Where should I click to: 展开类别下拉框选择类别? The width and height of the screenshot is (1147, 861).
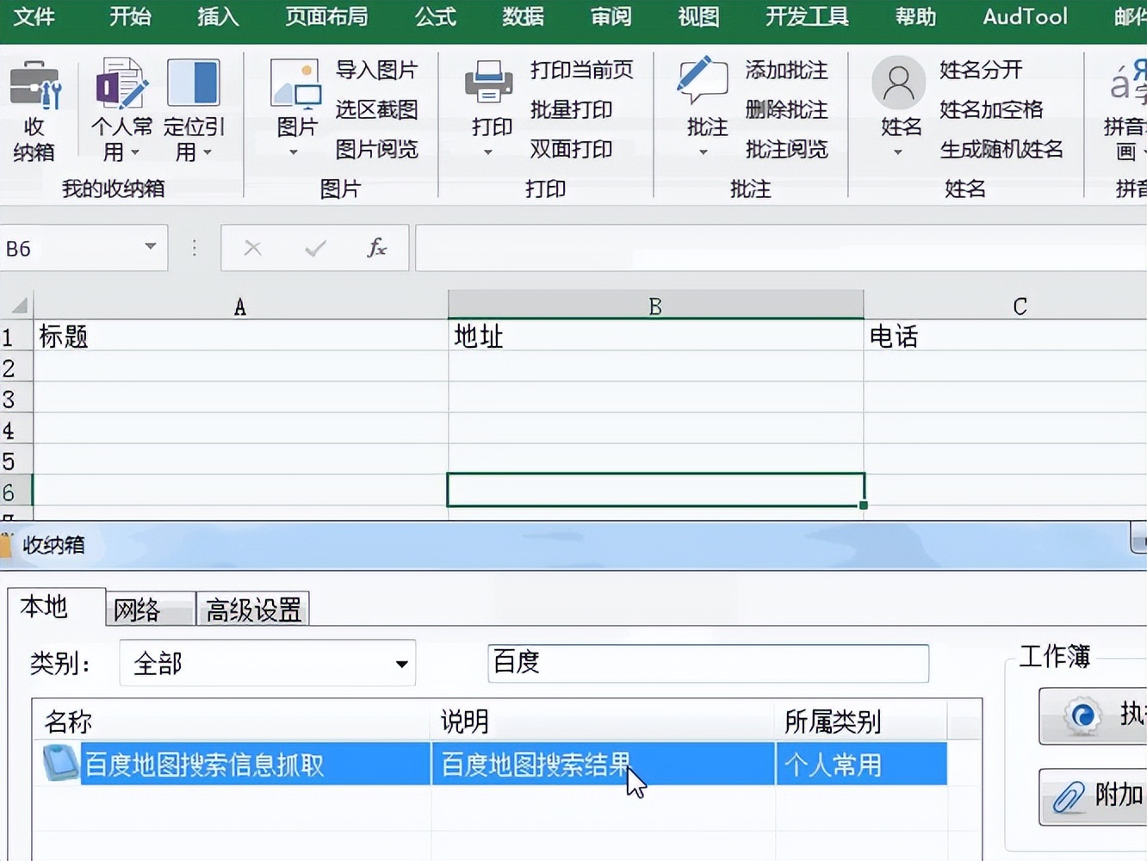point(400,663)
